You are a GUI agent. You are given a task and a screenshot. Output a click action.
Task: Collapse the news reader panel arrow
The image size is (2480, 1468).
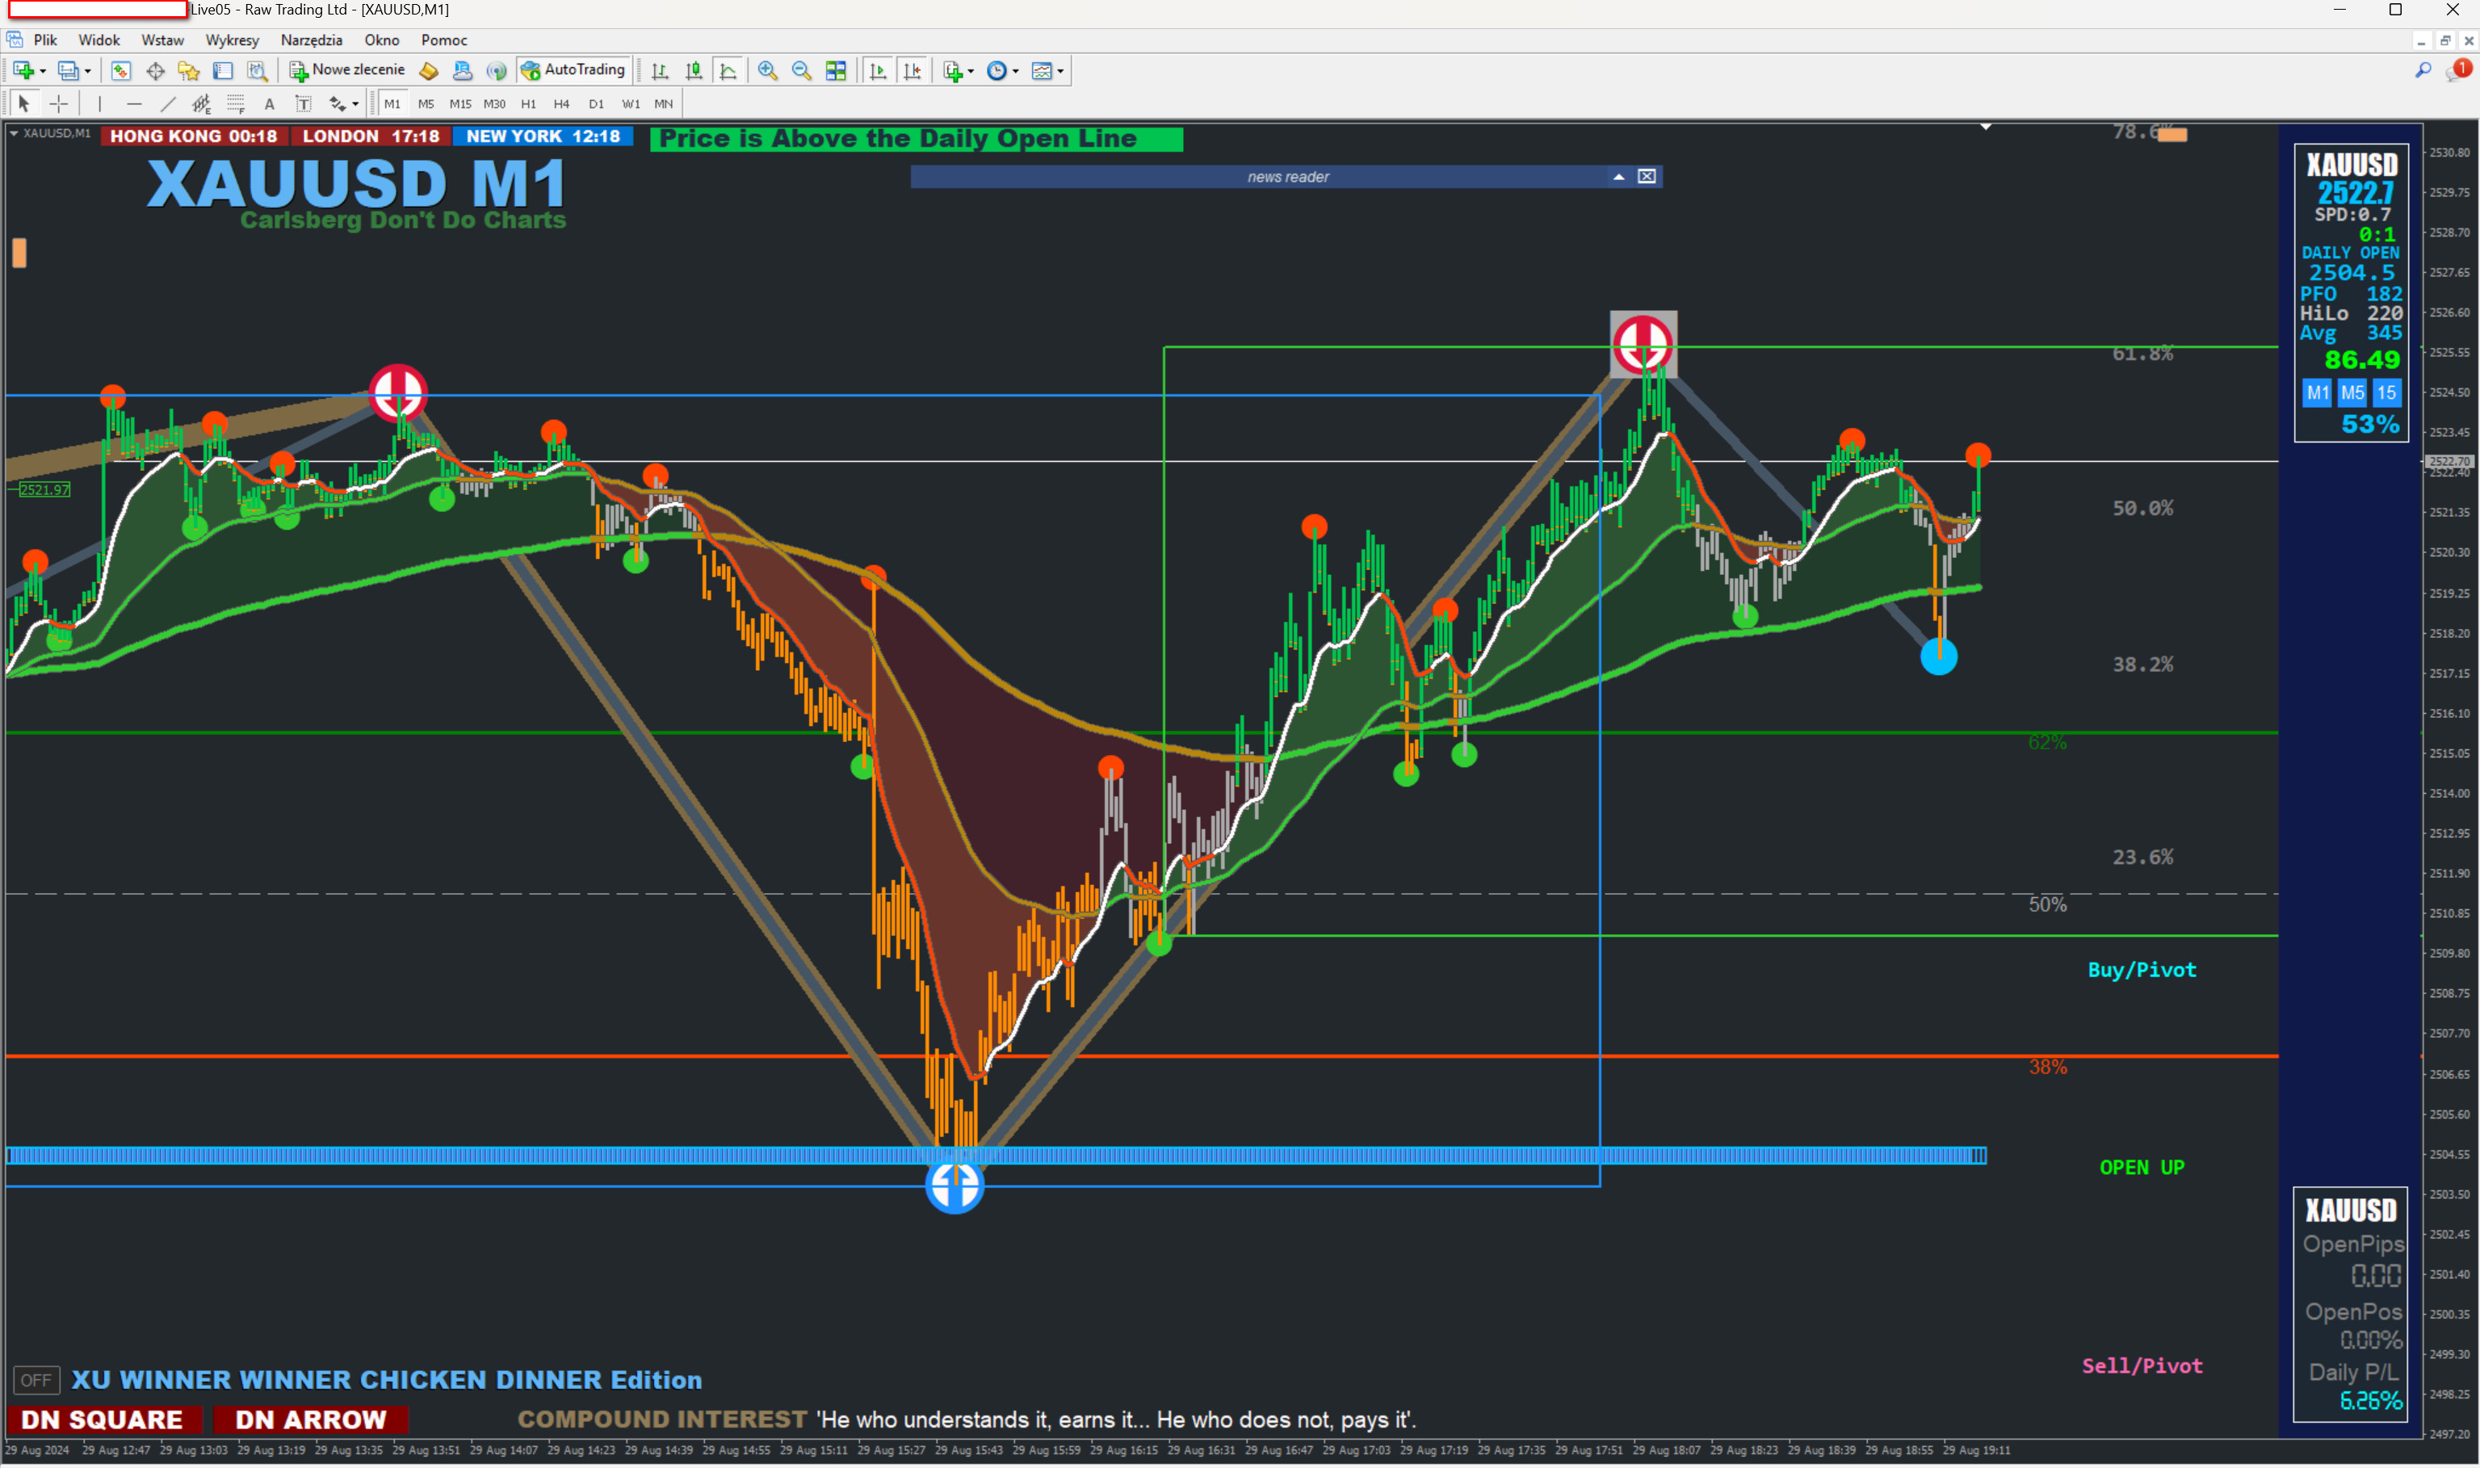click(1618, 177)
